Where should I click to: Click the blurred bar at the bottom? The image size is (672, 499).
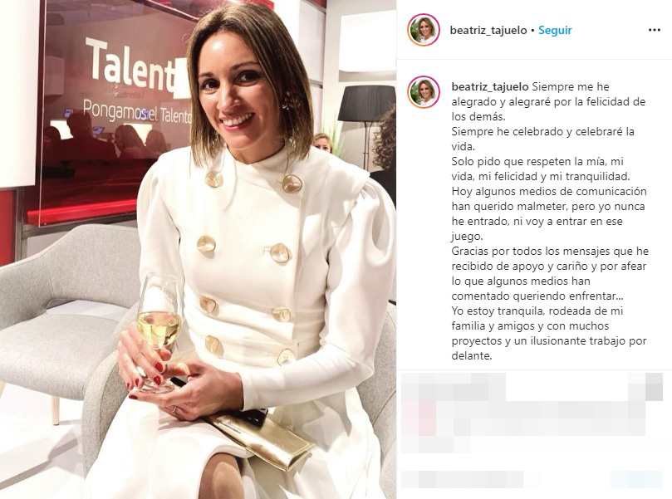(x=532, y=479)
